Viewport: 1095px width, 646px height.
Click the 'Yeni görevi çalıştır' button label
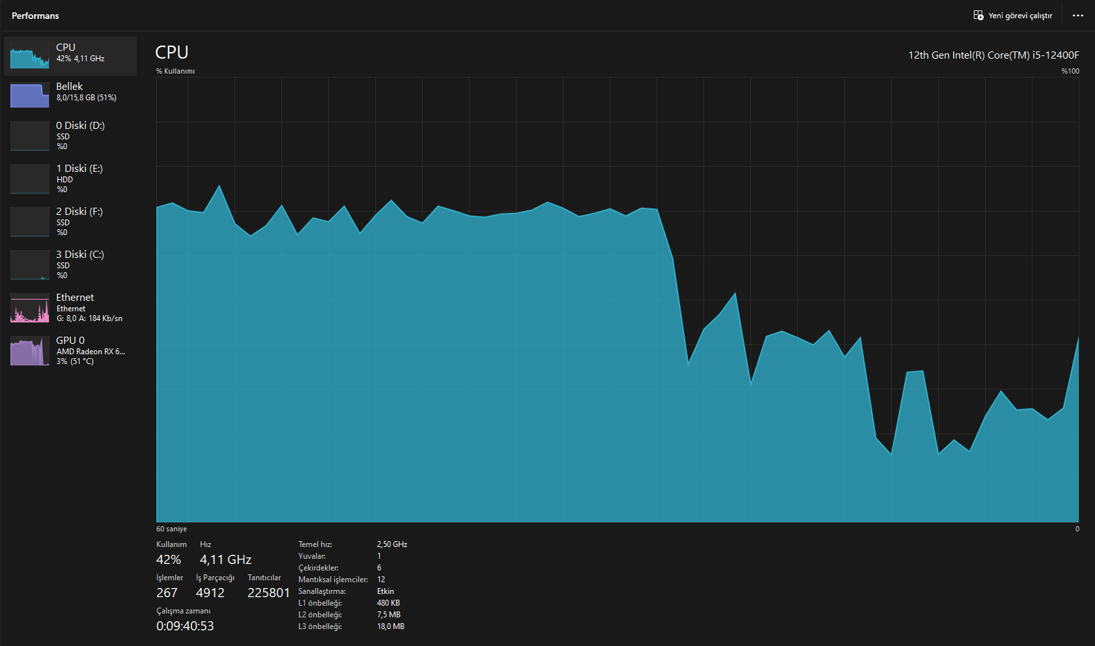[x=1020, y=16]
